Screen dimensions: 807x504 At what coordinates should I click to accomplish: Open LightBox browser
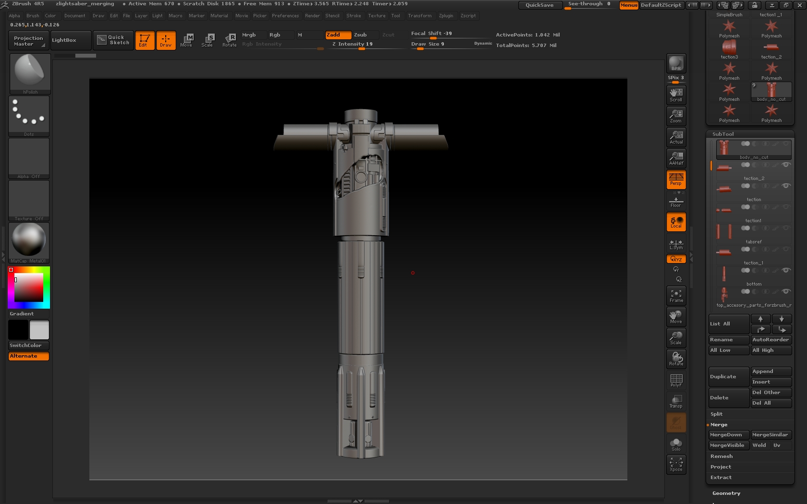pos(70,40)
